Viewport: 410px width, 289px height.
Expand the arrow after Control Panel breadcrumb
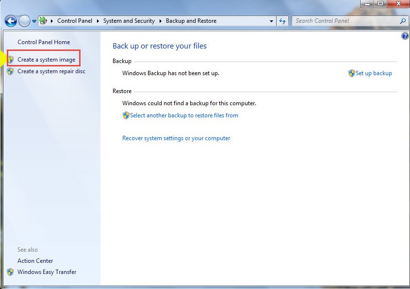coord(98,21)
